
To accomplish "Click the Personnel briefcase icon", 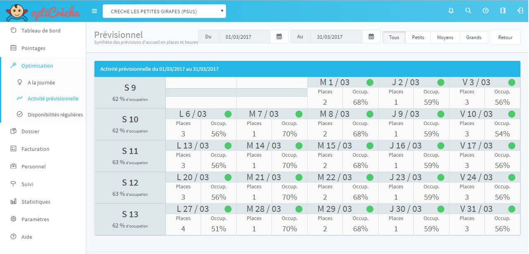I will coord(13,166).
